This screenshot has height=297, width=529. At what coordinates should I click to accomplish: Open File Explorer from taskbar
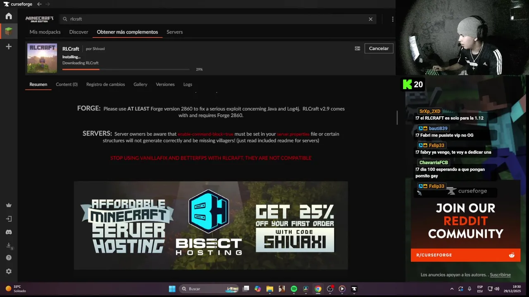click(x=269, y=289)
